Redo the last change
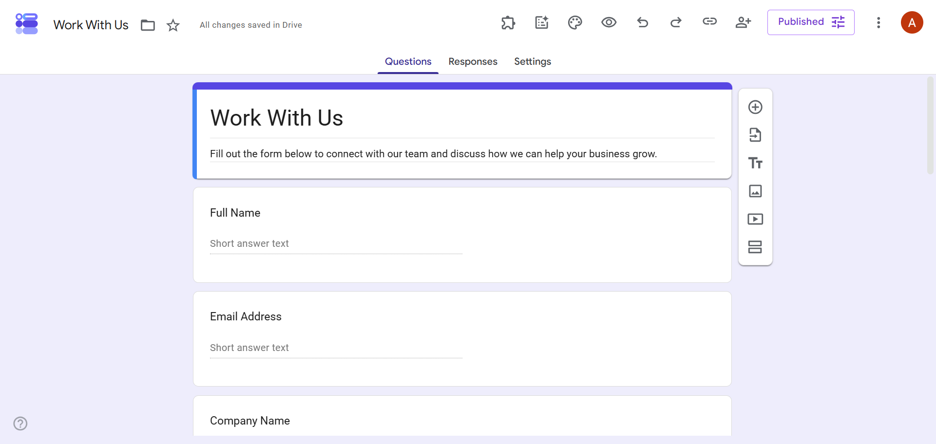Screen dimensions: 936x444 (676, 22)
